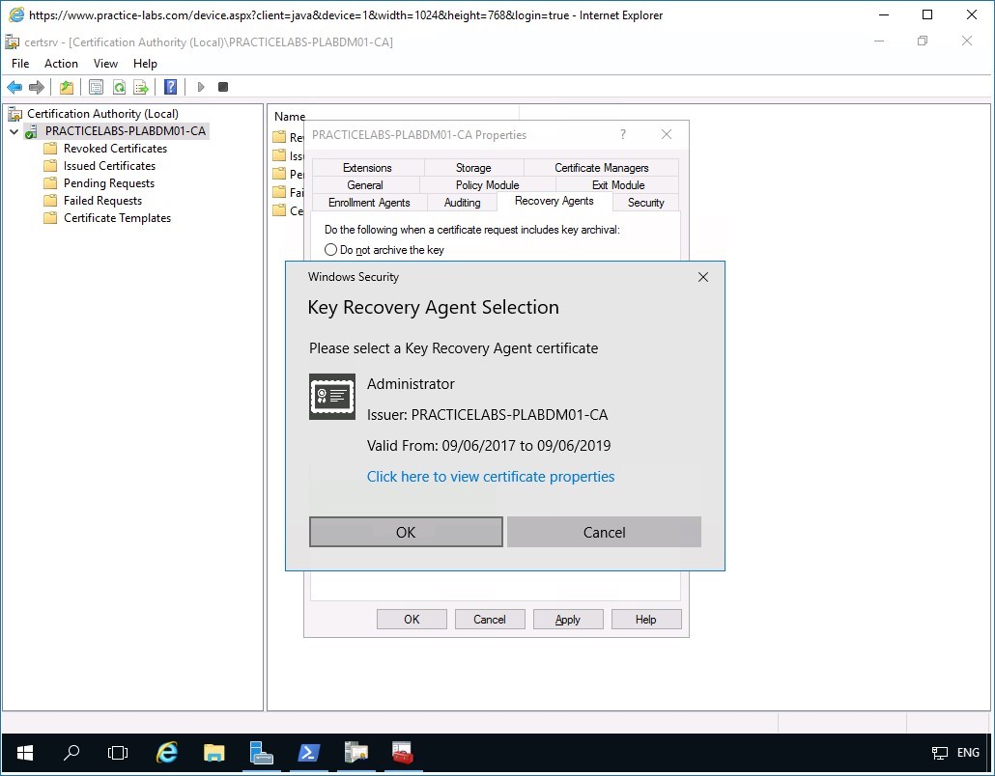The height and width of the screenshot is (776, 995).
Task: Switch to the Security tab
Action: 646,203
